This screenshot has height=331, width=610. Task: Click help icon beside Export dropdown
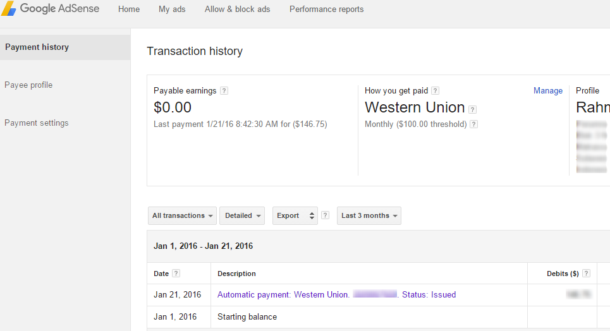(x=325, y=215)
